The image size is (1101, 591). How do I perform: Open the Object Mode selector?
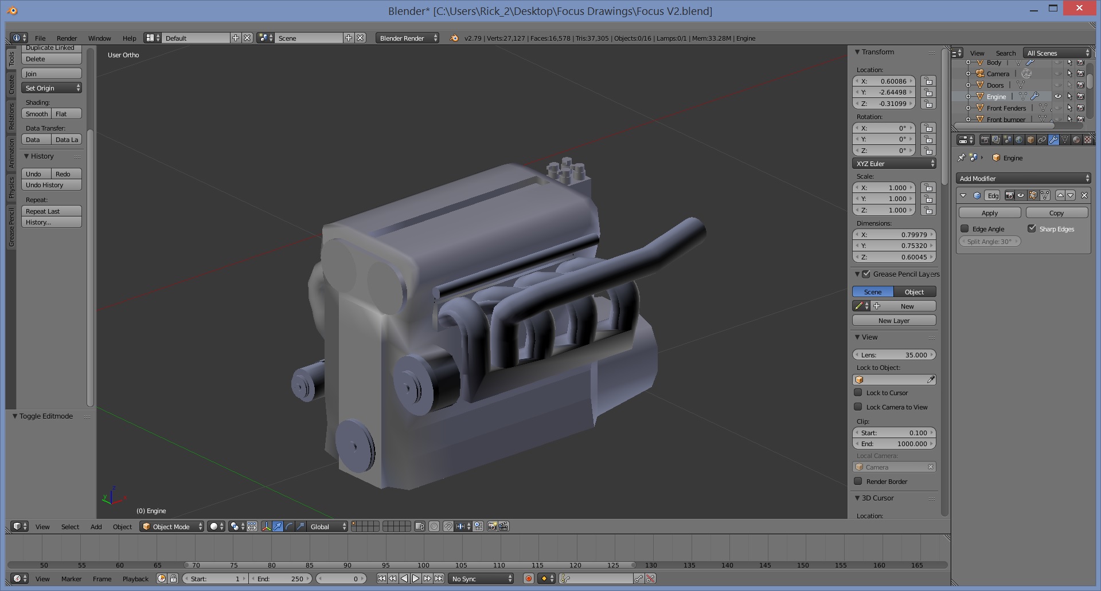click(171, 526)
